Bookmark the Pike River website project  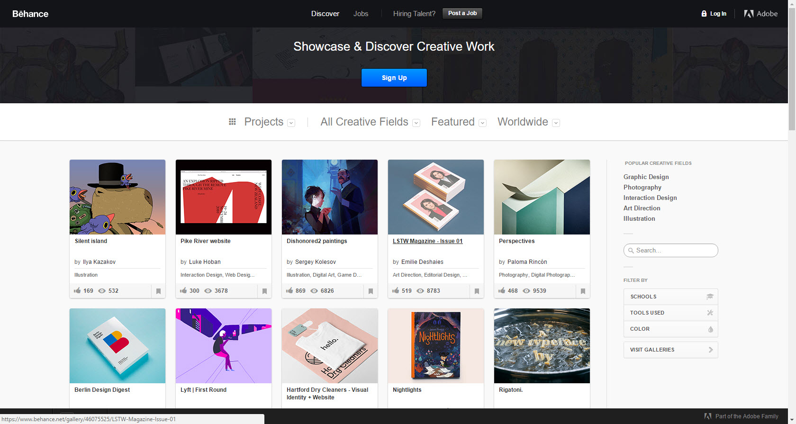265,291
